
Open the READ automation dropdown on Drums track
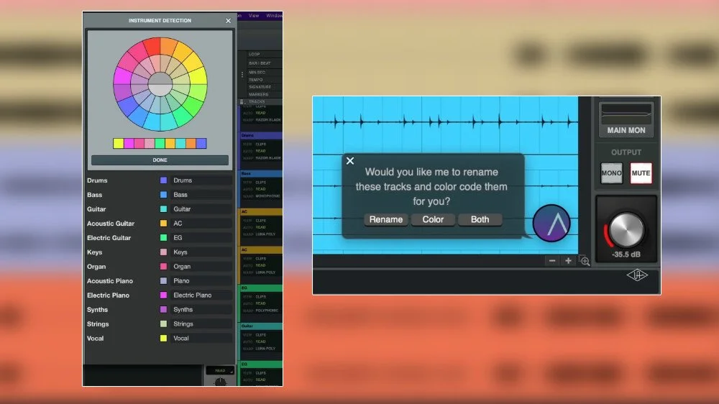coord(260,151)
